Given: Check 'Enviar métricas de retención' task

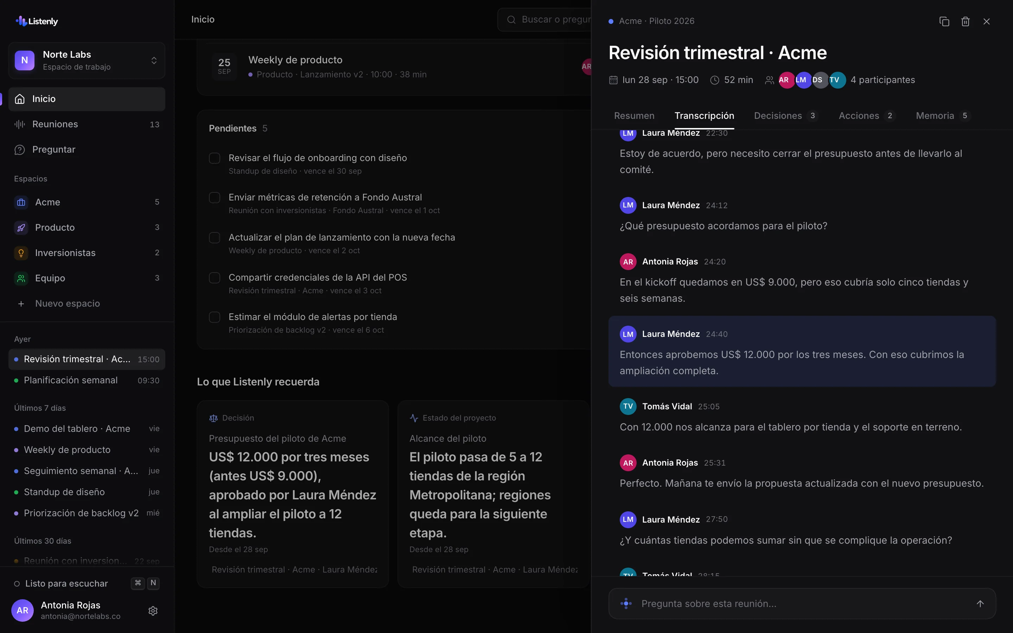Looking at the screenshot, I should (x=214, y=198).
